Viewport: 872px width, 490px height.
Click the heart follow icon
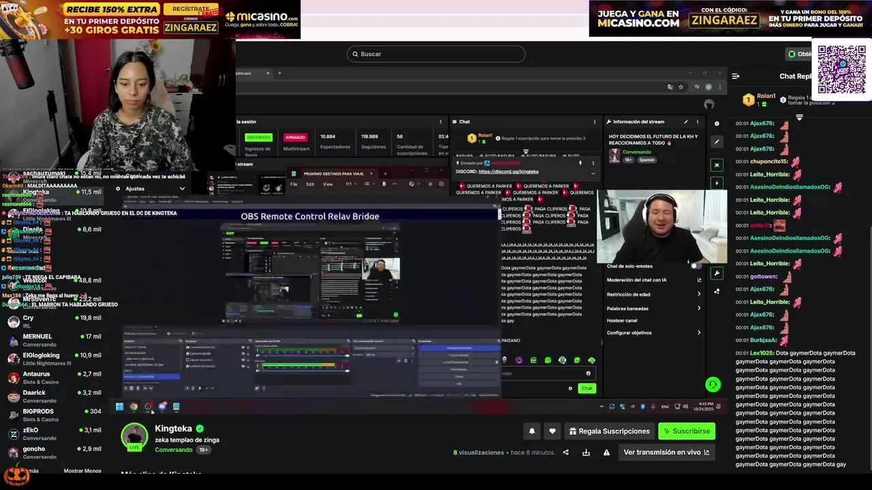tap(552, 431)
